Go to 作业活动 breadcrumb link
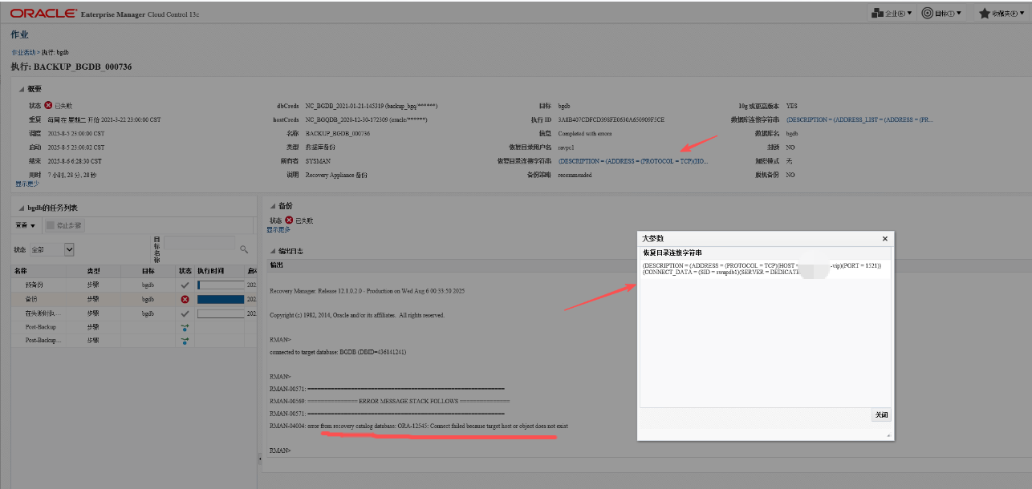Image resolution: width=1032 pixels, height=489 pixels. [23, 52]
